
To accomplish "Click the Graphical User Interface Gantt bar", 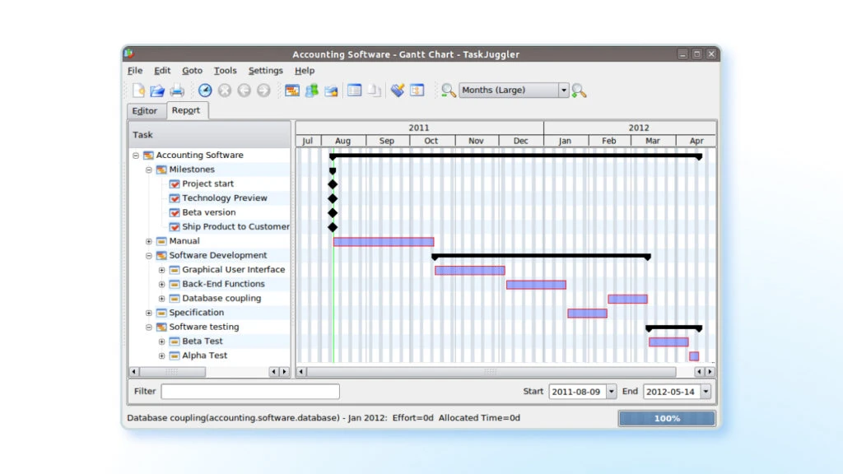I will (470, 270).
